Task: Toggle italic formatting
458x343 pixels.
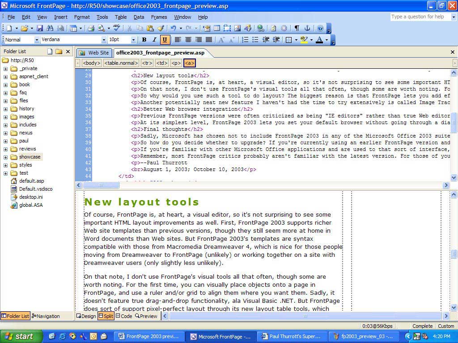Action: click(x=154, y=40)
